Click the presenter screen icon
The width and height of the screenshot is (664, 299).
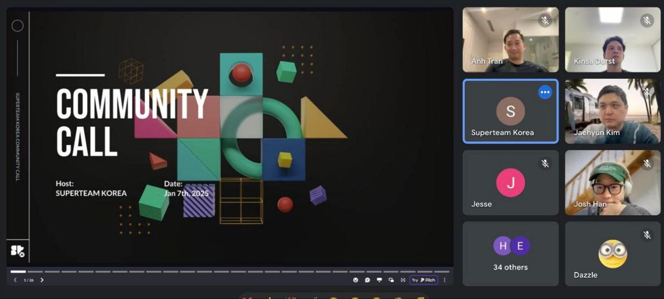pyautogui.click(x=379, y=280)
